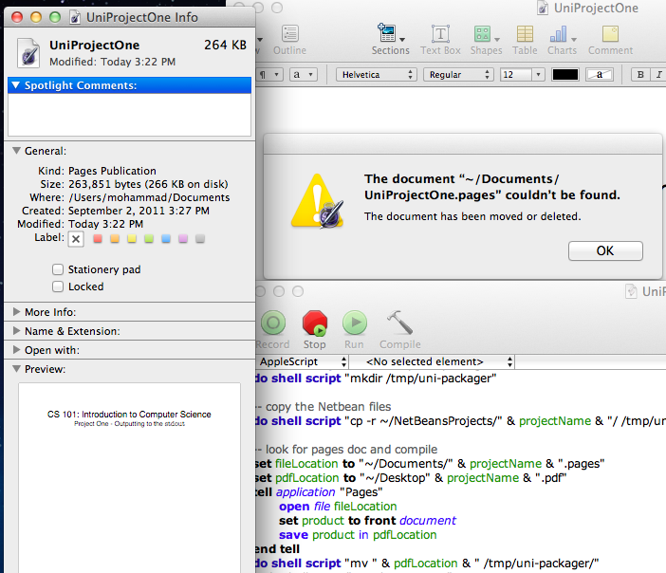Click the text background color well
Screen dimensions: 666x573
pyautogui.click(x=599, y=75)
